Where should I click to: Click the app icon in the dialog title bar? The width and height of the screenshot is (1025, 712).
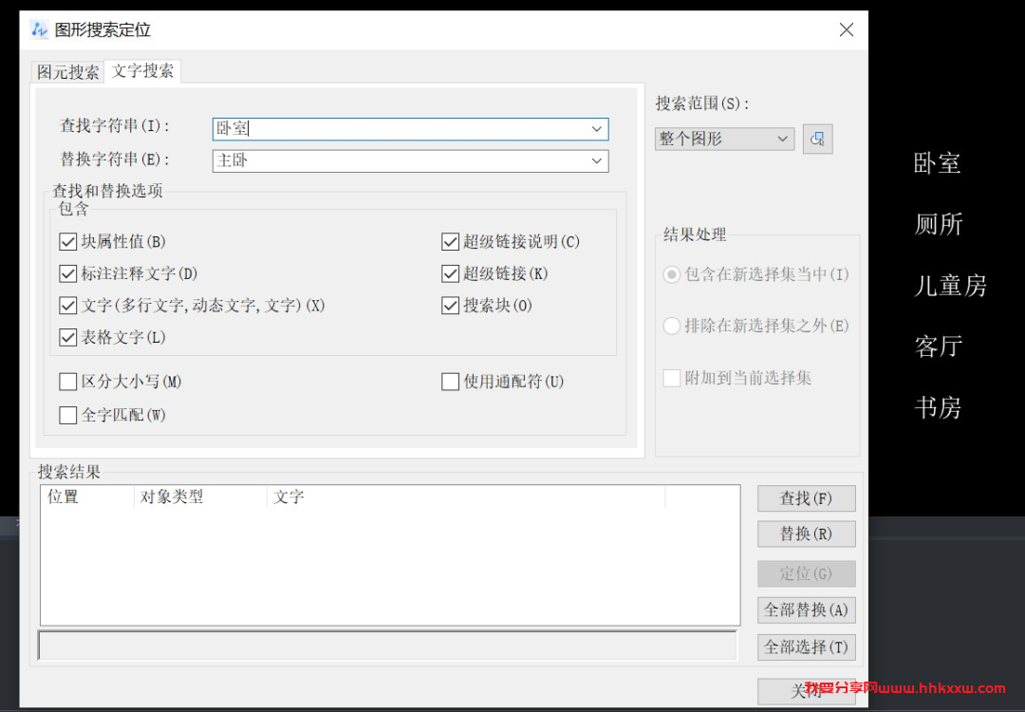point(39,29)
